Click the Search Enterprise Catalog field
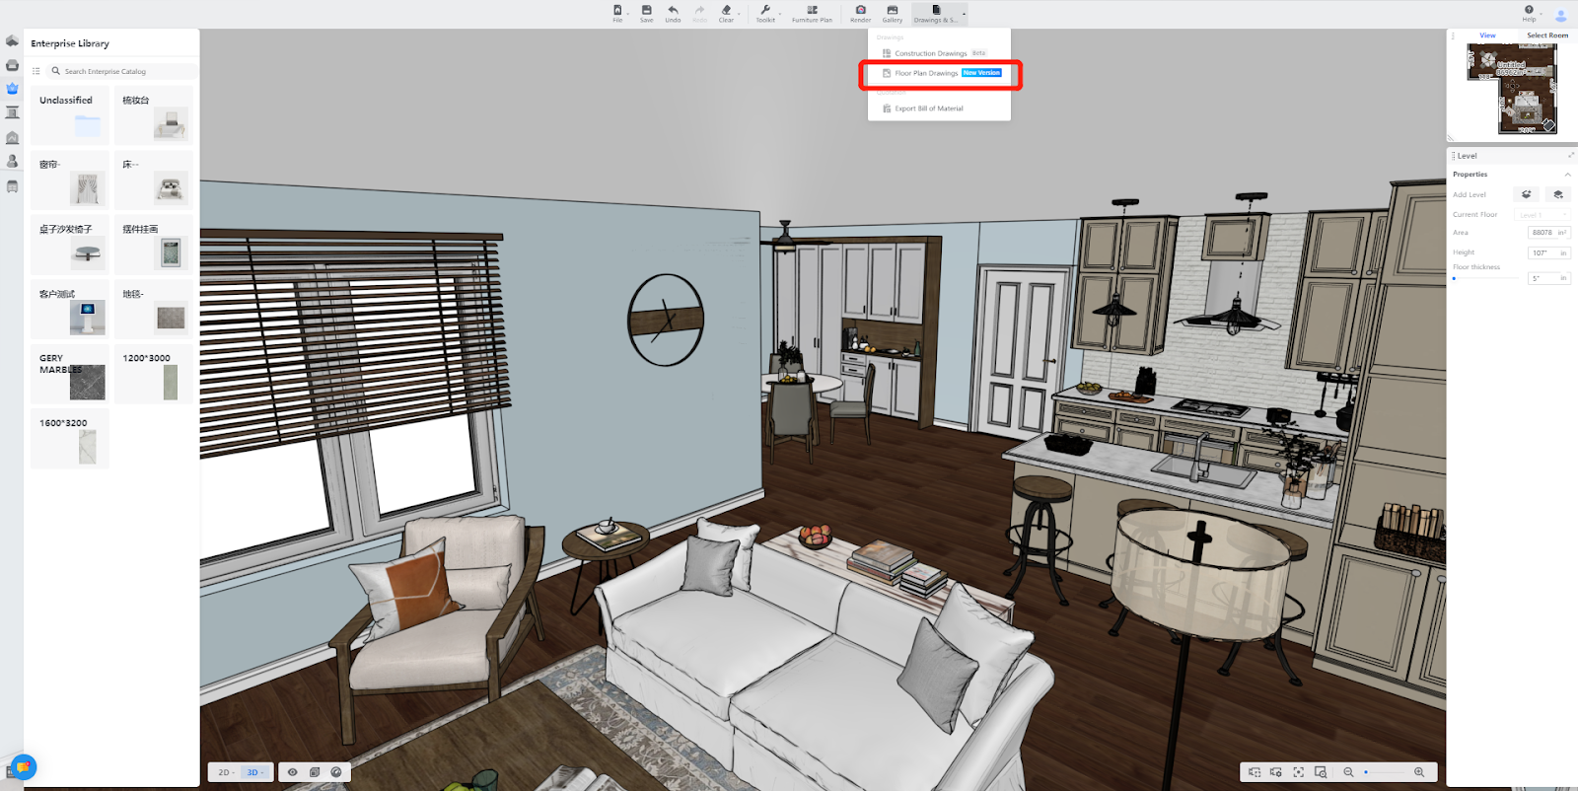This screenshot has width=1578, height=791. click(x=123, y=72)
